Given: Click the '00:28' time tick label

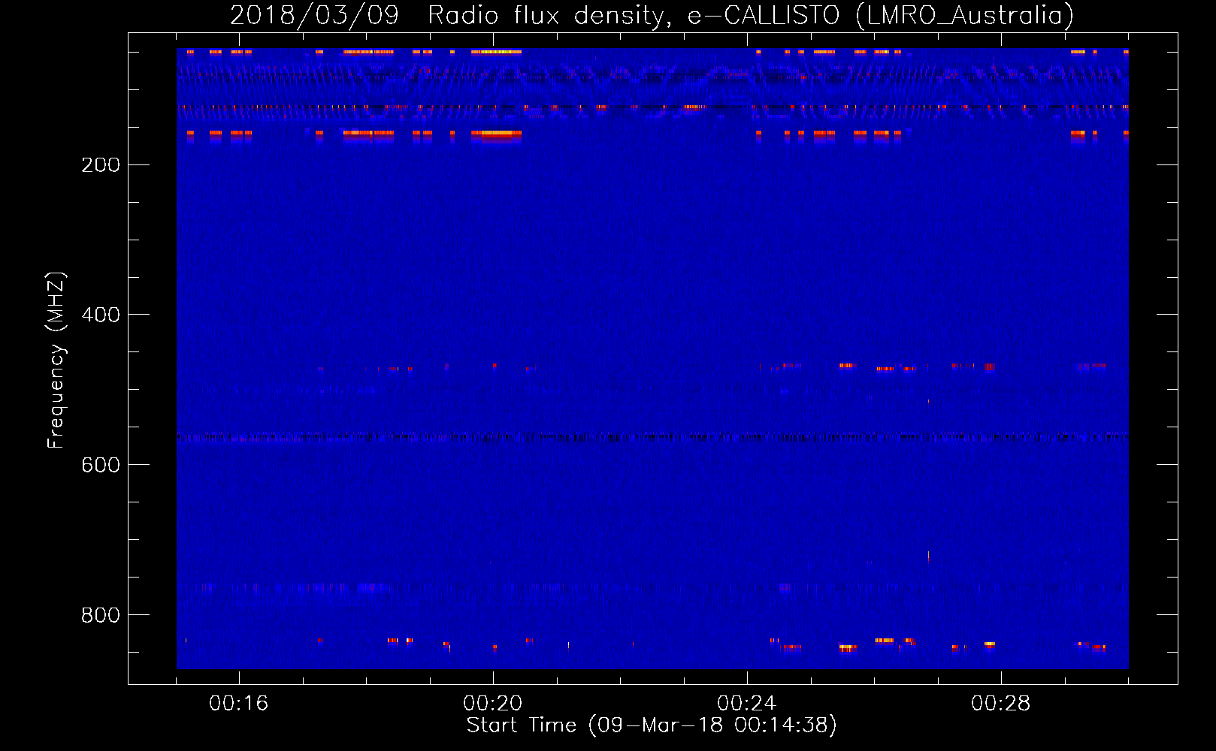Looking at the screenshot, I should point(1001,704).
